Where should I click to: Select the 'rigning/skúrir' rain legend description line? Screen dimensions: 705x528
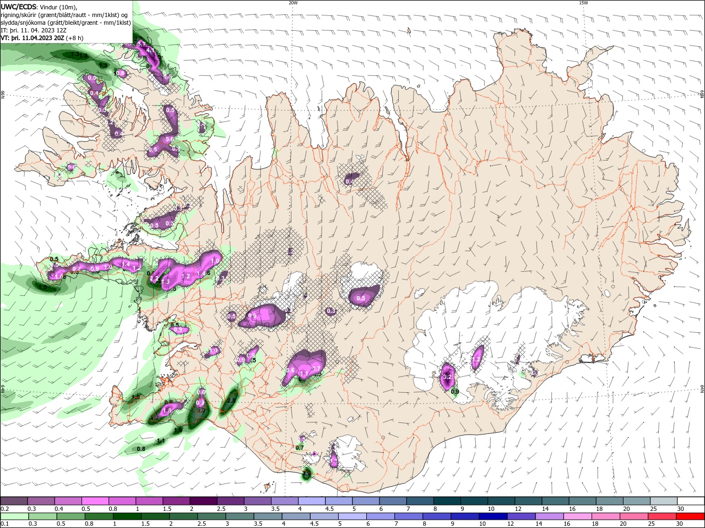click(x=64, y=15)
